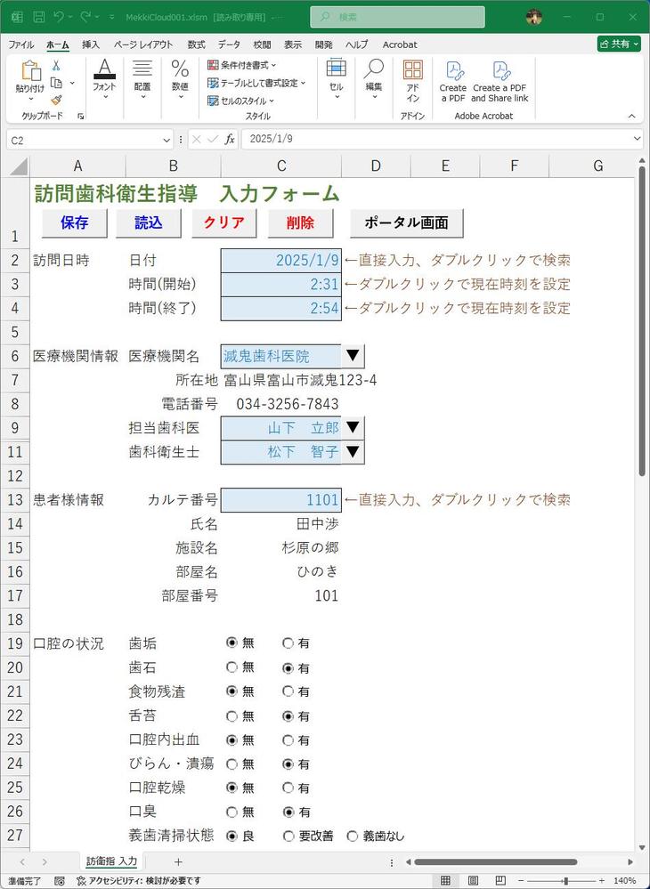Click the 訪衛指 入力 sheet tab
This screenshot has height=889, width=650.
point(111,861)
